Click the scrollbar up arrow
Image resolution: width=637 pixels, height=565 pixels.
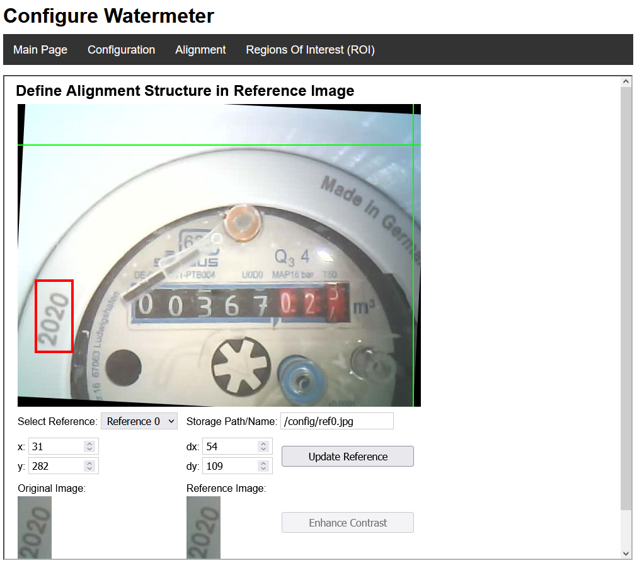[x=626, y=82]
